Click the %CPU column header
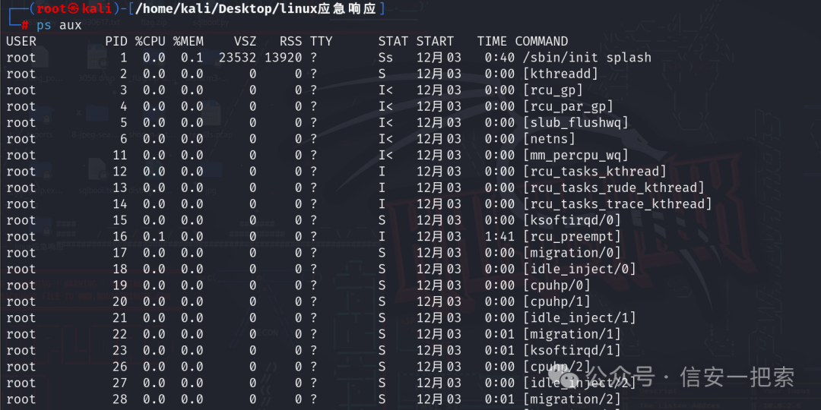821x410 pixels. 151,41
